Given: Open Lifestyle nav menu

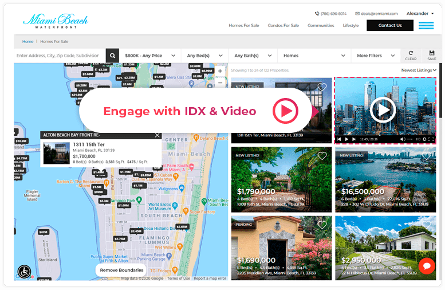Looking at the screenshot, I should (351, 26).
